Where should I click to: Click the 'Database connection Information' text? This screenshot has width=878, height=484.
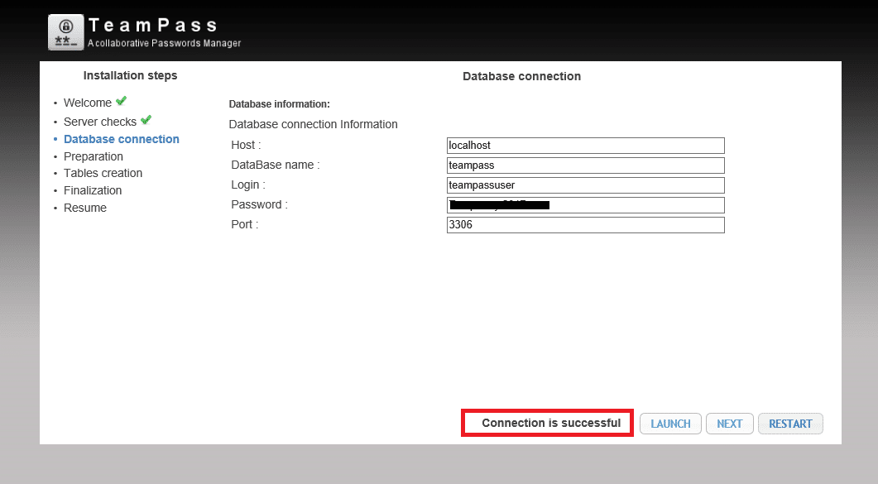(313, 124)
